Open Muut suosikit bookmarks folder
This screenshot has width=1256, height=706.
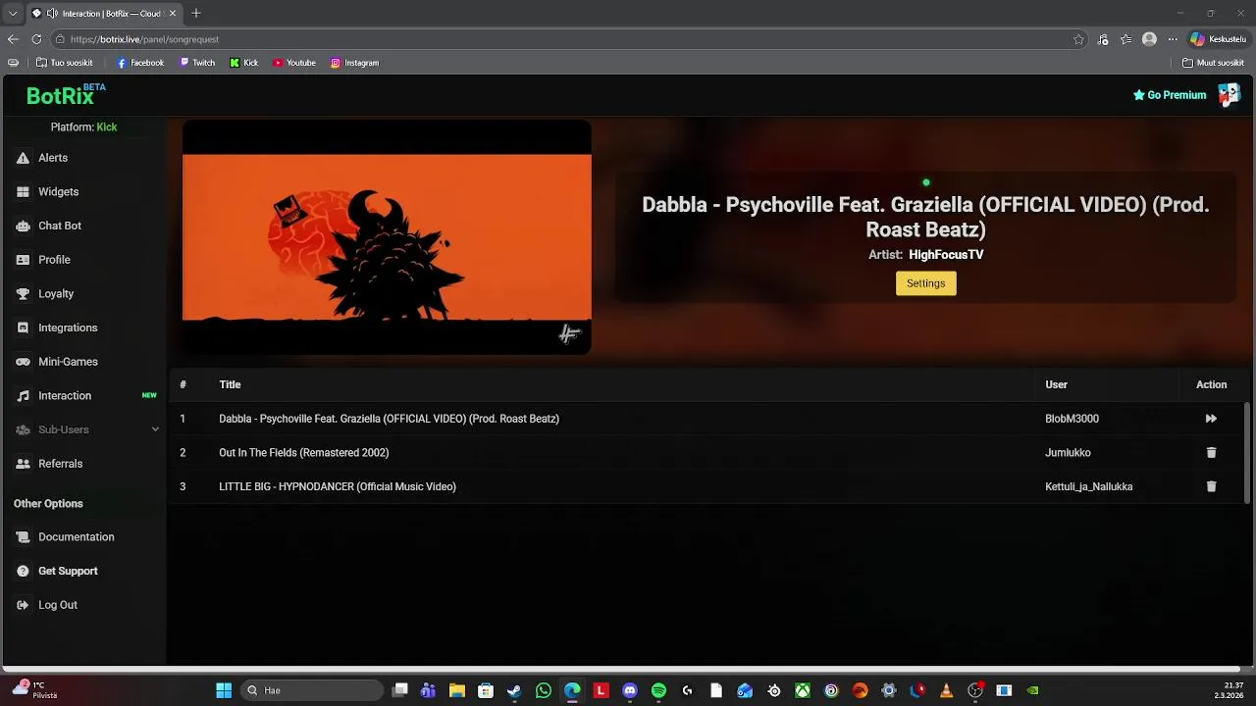coord(1213,63)
